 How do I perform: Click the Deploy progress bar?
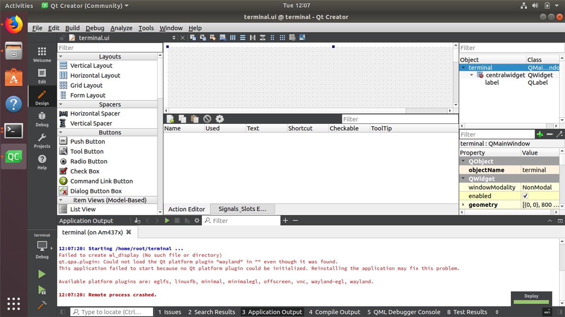click(x=531, y=301)
